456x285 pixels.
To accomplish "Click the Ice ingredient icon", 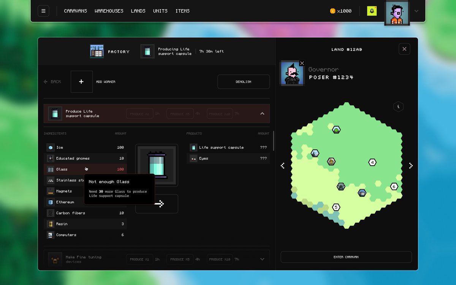I will 50,147.
